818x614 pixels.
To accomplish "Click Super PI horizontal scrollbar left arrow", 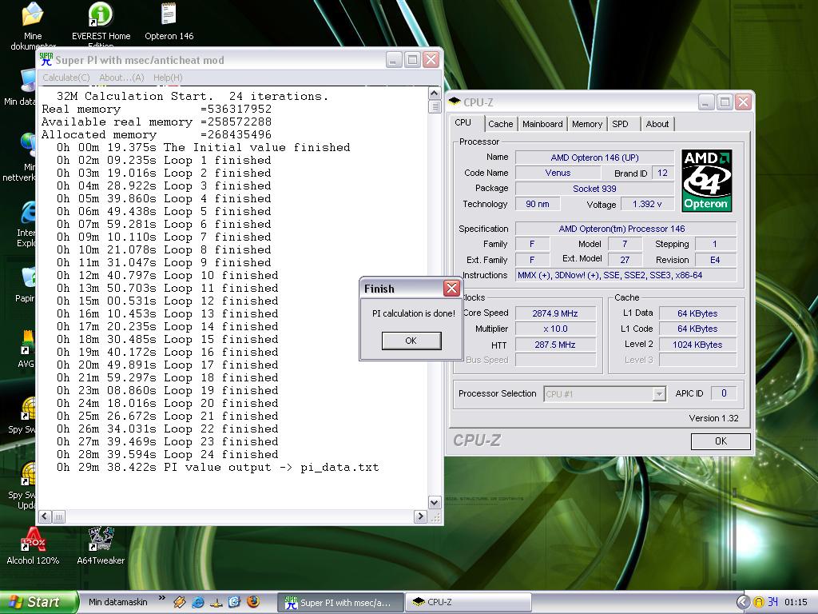I will 46,516.
